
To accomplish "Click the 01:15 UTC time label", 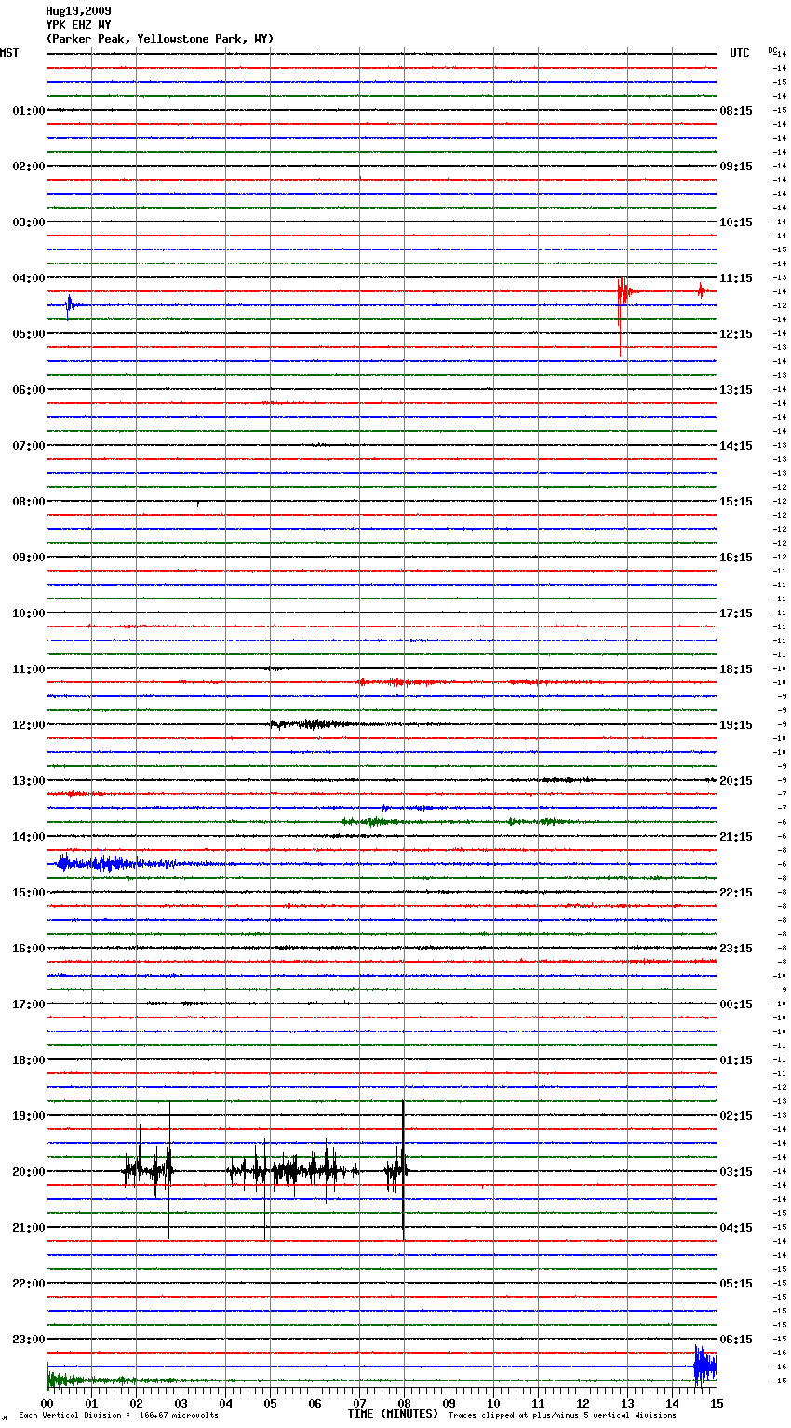I will [x=736, y=1060].
